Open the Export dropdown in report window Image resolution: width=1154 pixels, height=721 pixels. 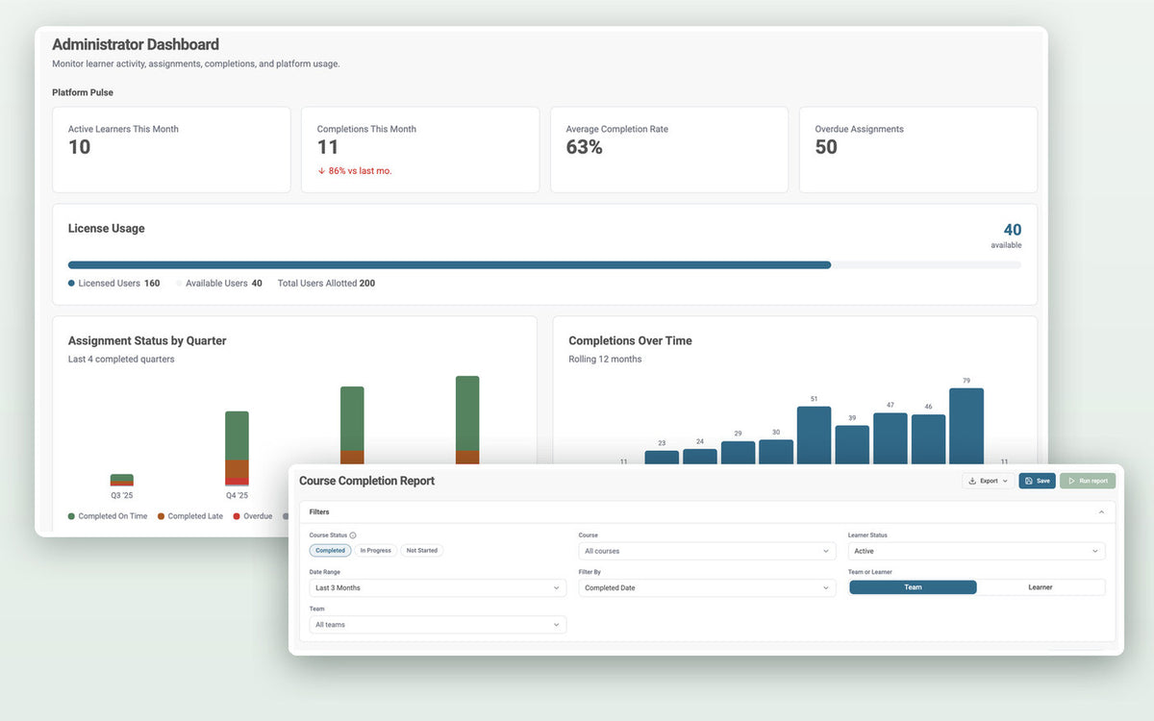click(989, 481)
